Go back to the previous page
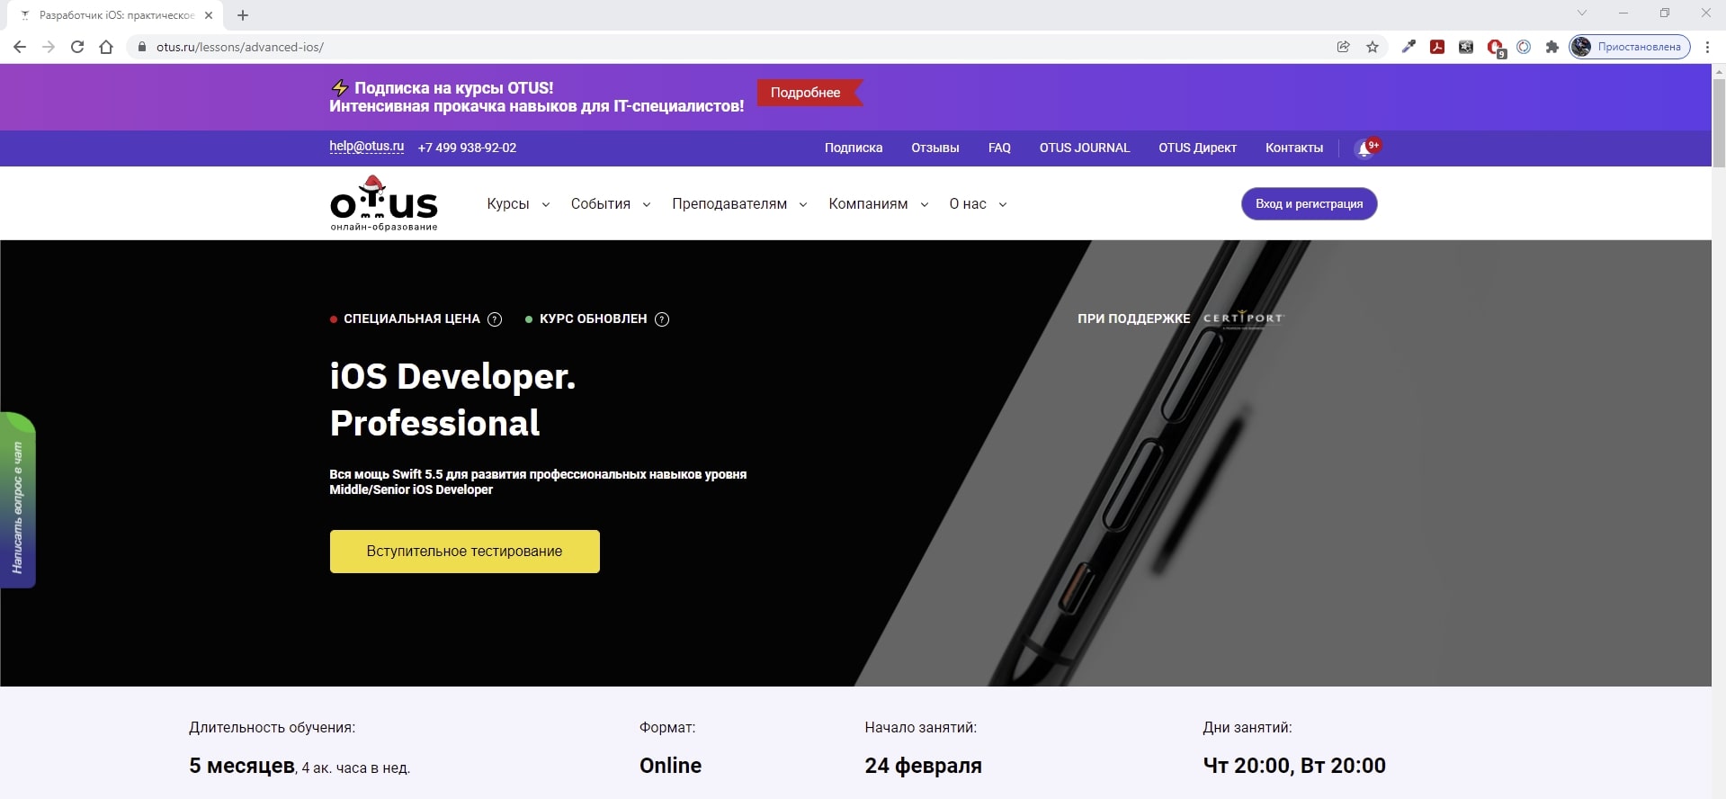This screenshot has height=799, width=1726. pyautogui.click(x=20, y=47)
